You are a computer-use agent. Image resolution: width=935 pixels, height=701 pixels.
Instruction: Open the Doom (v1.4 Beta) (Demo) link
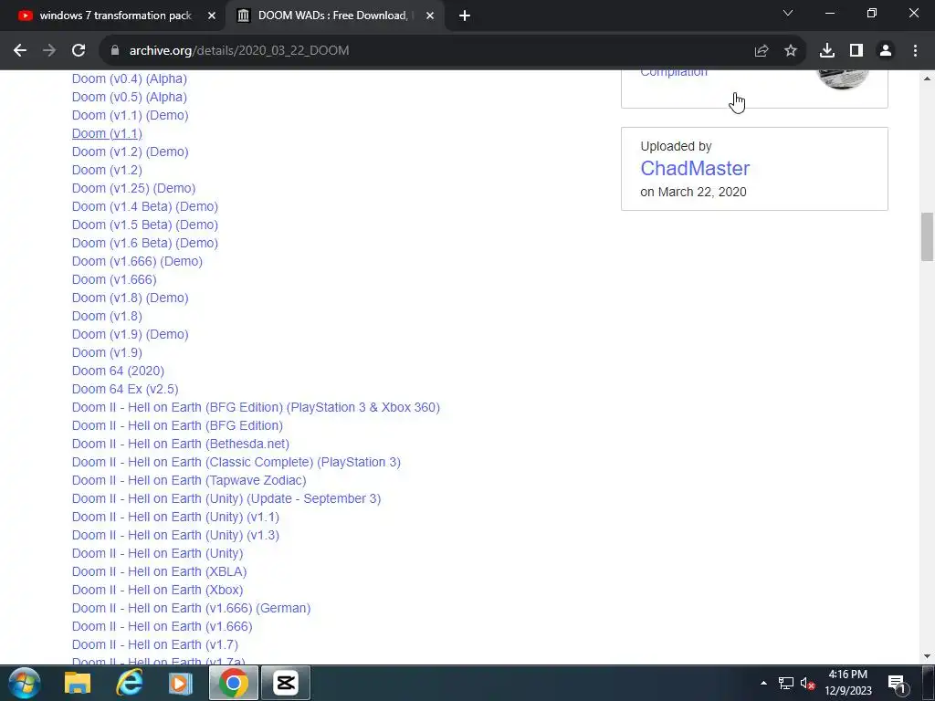pyautogui.click(x=145, y=207)
